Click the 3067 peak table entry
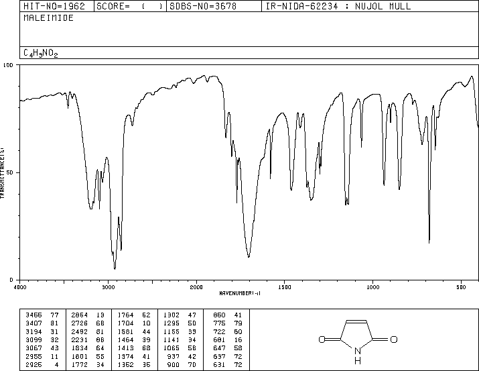Viewport: 479px width, 371px height. (x=42, y=348)
